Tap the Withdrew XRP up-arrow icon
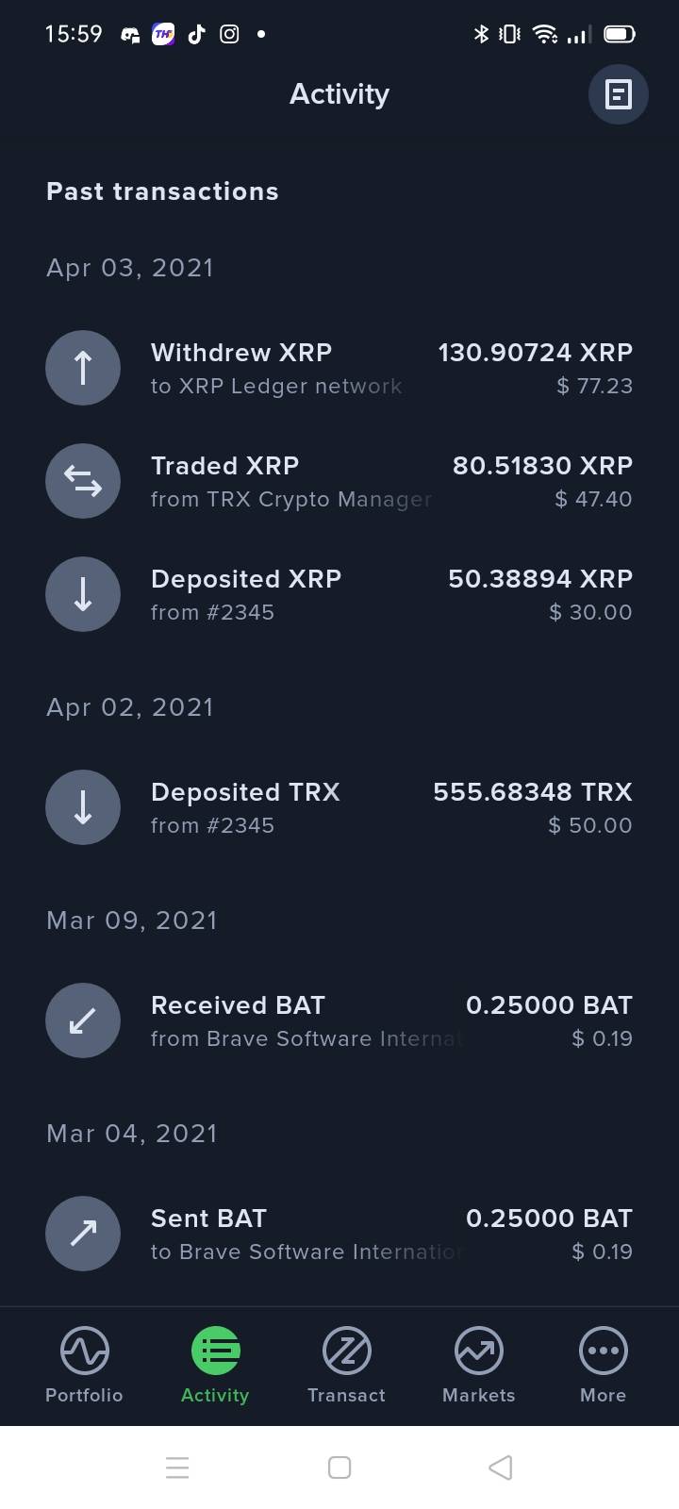This screenshot has height=1509, width=679. click(x=83, y=368)
